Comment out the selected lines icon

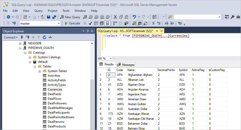click(x=153, y=23)
